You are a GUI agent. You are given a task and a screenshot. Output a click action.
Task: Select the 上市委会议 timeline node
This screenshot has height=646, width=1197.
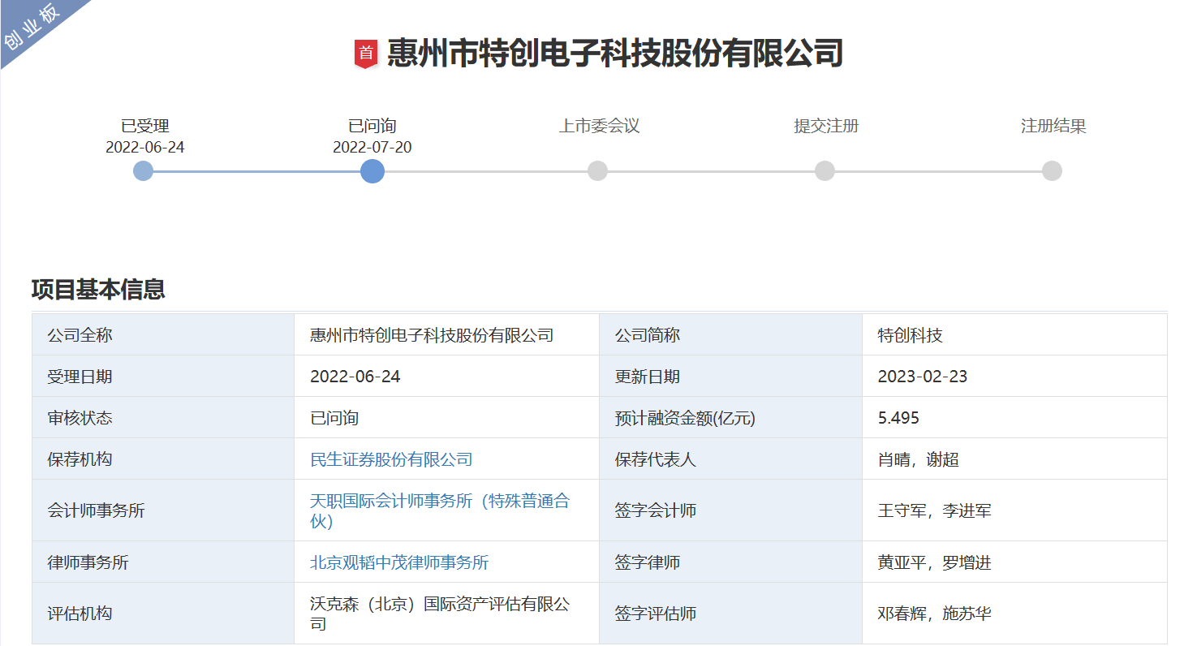[597, 171]
